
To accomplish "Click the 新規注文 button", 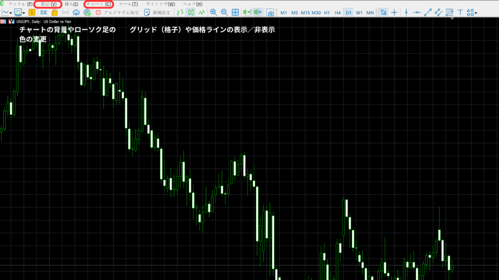I will point(157,12).
